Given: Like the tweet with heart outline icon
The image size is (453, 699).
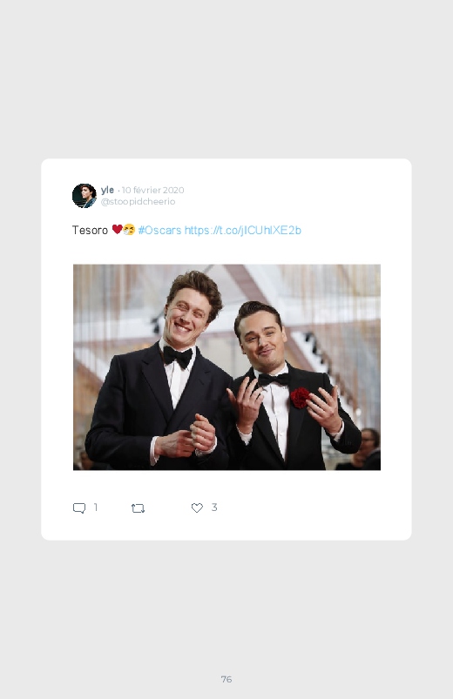Looking at the screenshot, I should [x=197, y=507].
